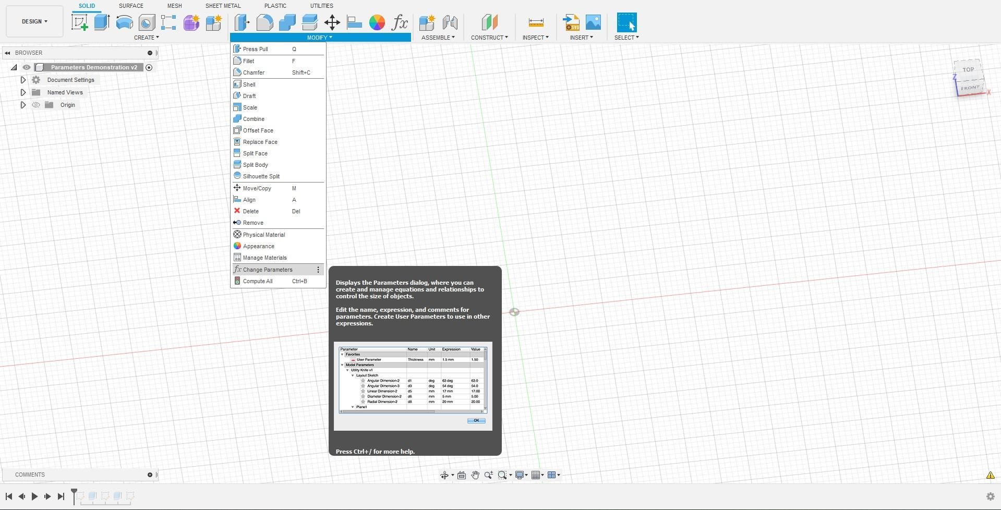Screen dimensions: 1001x510
Task: Collapse the Browser panel
Action: [x=7, y=52]
